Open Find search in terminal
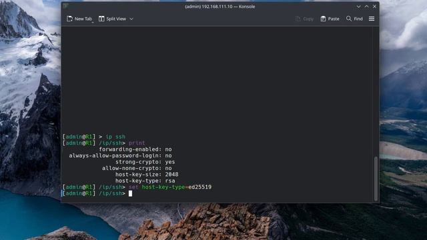Viewport: 427px width, 240px height. point(354,19)
